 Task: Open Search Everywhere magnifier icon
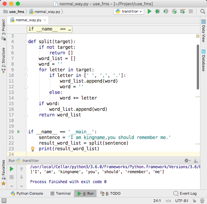(203, 12)
